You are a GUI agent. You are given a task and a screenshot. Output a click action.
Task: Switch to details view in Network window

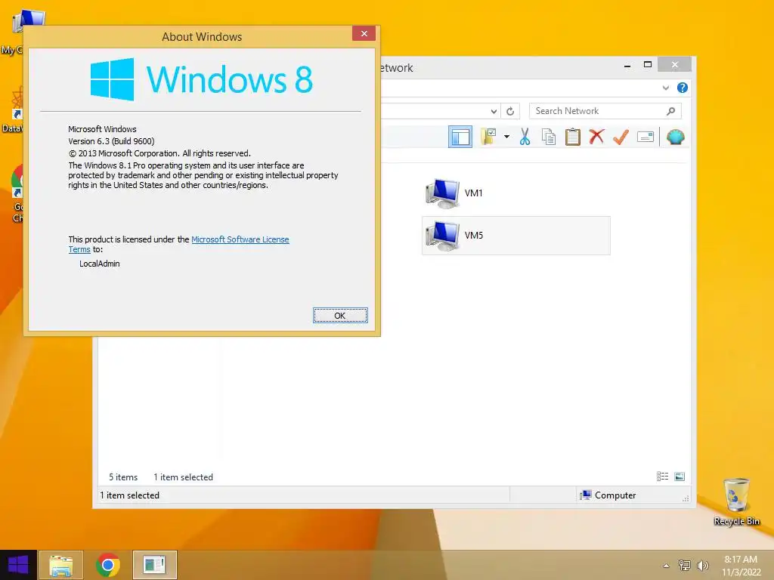[x=662, y=477]
